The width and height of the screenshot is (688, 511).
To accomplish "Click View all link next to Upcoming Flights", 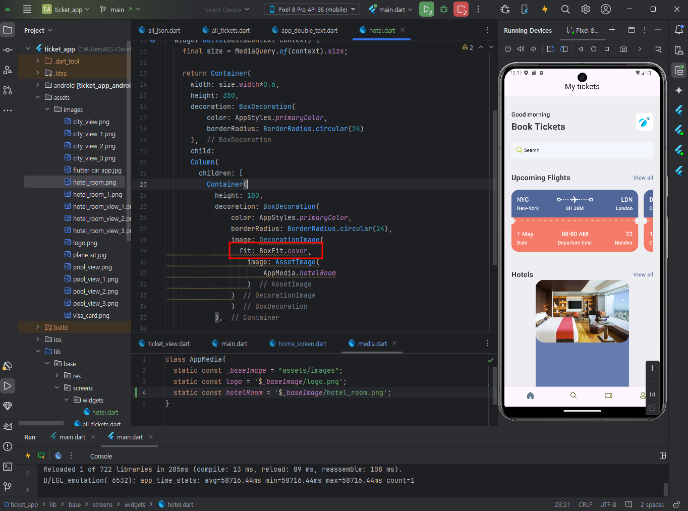I will coord(643,178).
